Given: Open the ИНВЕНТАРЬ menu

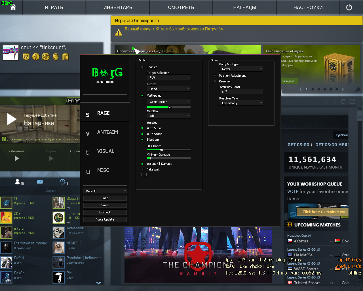Looking at the screenshot, I should (x=118, y=7).
